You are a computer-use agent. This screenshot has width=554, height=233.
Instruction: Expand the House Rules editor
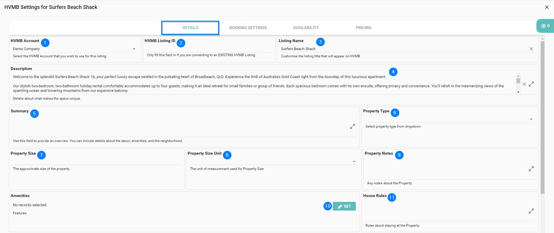click(x=531, y=211)
